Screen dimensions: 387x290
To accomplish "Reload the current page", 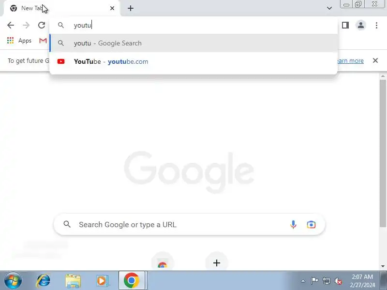I will coord(42,25).
